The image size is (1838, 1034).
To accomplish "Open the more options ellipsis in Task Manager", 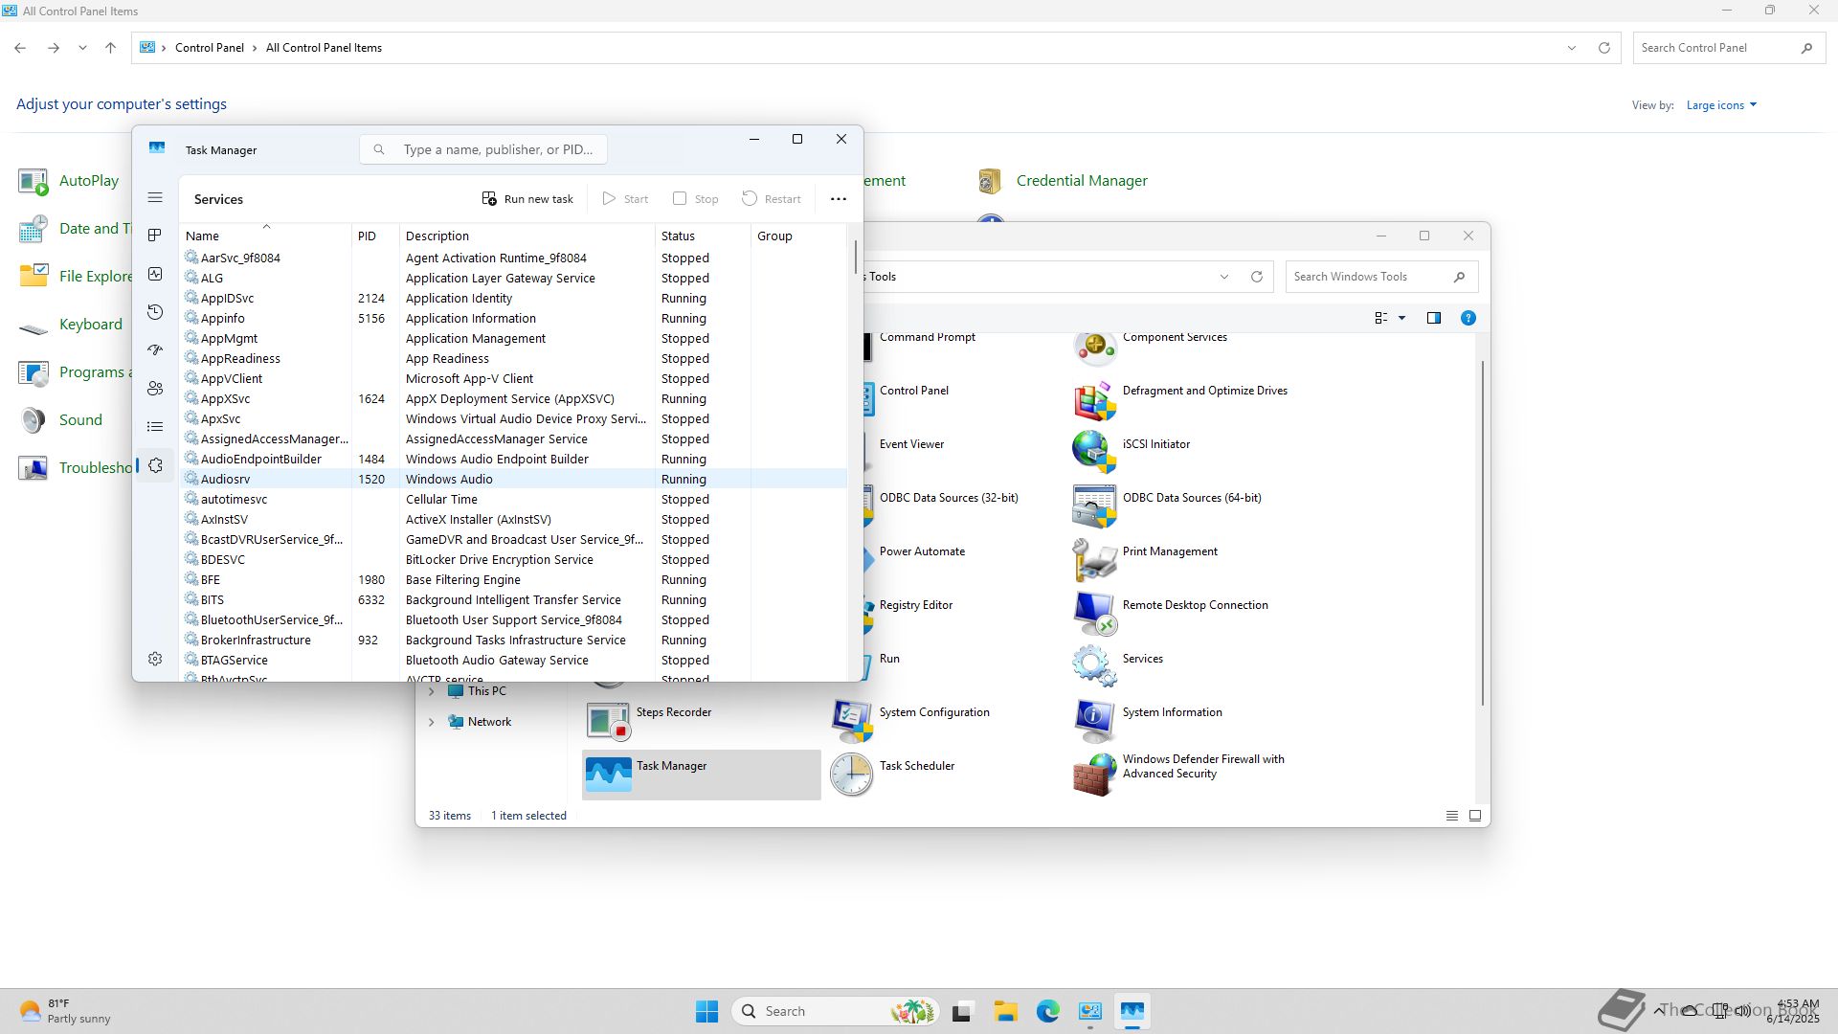I will click(839, 199).
